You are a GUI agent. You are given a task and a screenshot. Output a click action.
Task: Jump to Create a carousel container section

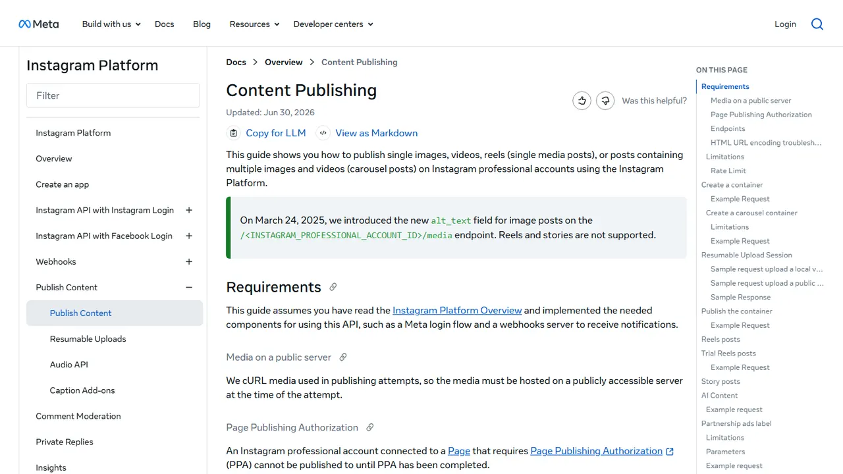coord(751,213)
